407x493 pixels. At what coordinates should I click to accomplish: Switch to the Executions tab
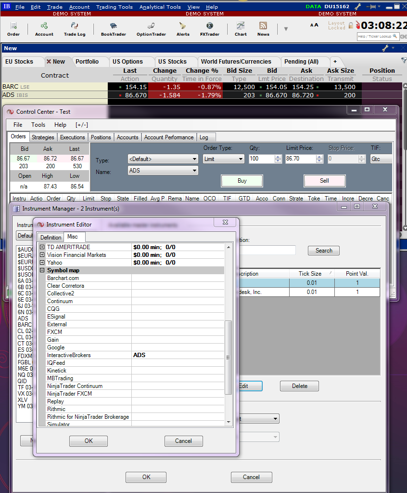73,137
